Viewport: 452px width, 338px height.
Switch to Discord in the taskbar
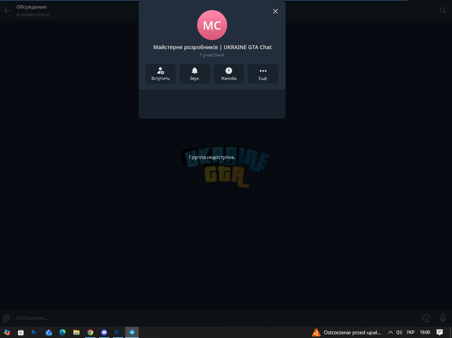point(104,332)
